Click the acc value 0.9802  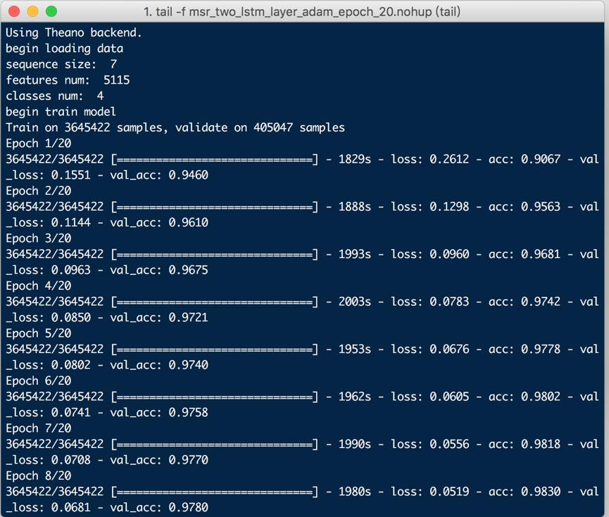point(541,397)
